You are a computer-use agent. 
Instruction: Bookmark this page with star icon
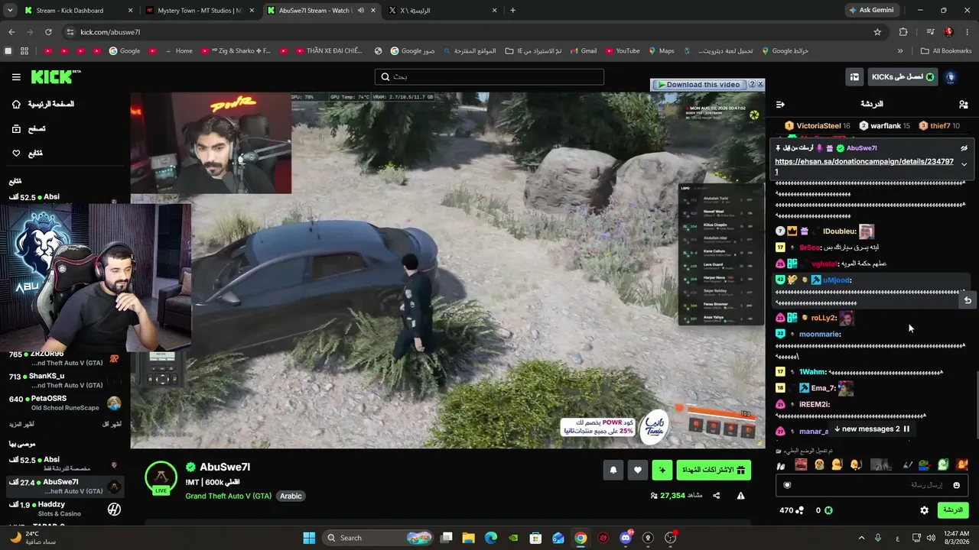click(877, 32)
